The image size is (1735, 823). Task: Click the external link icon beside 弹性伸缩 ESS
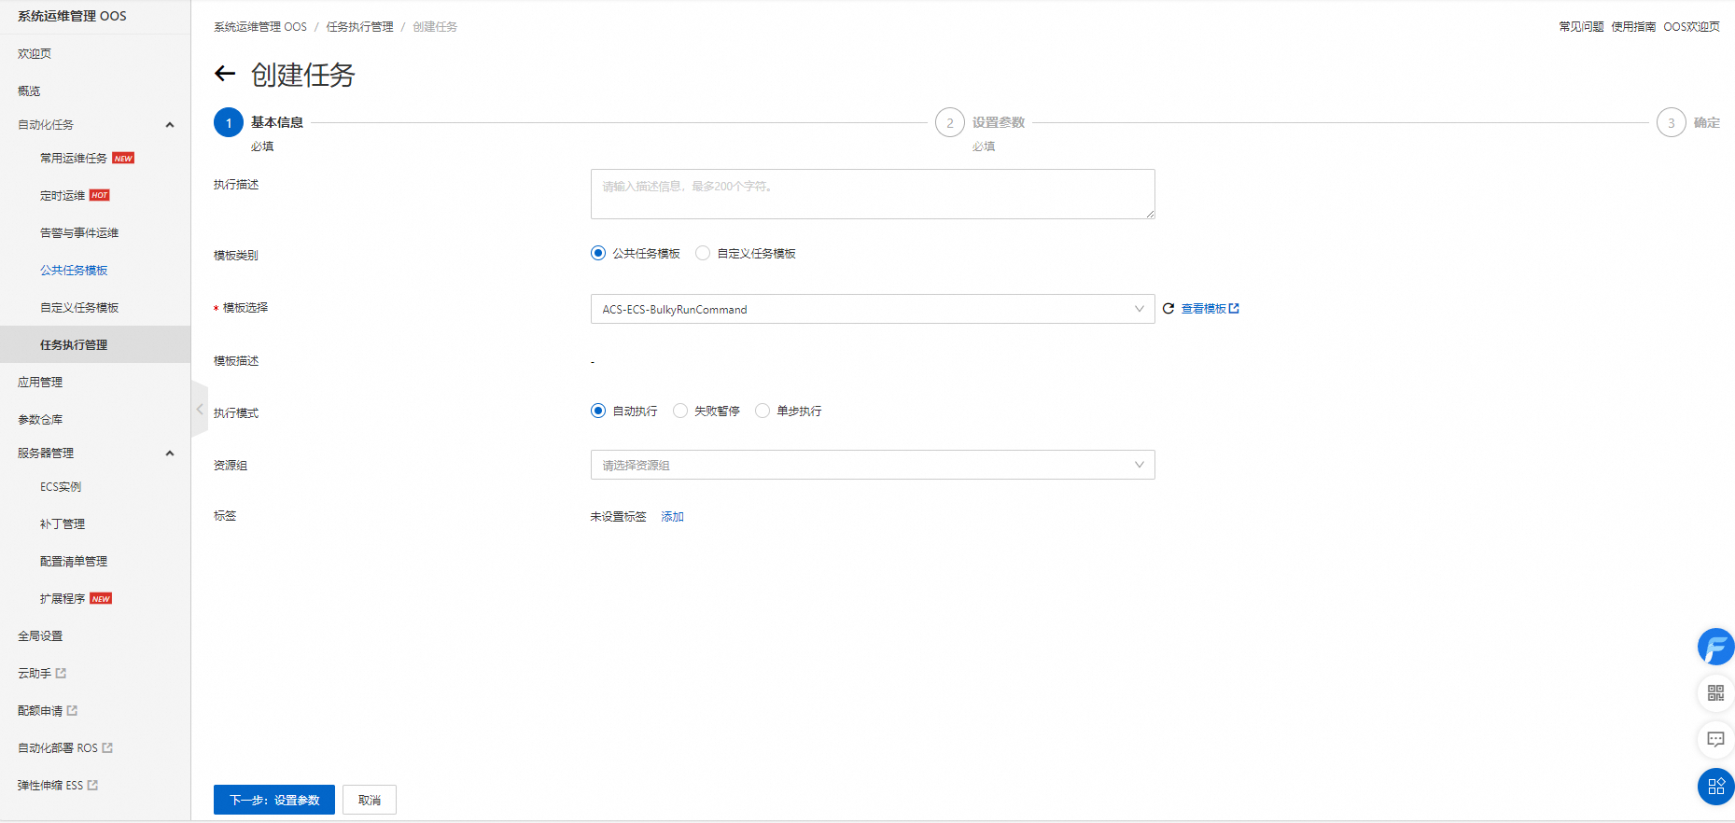coord(92,785)
